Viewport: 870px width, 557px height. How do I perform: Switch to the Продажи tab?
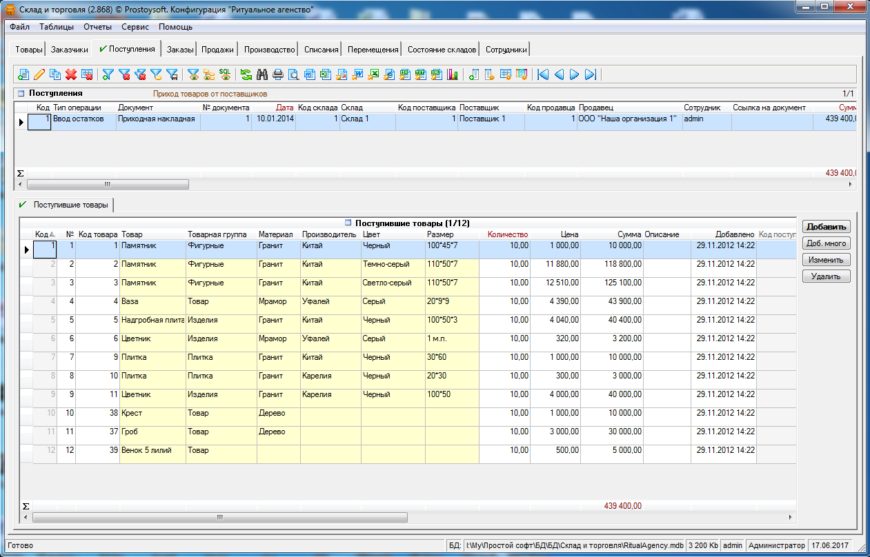217,50
